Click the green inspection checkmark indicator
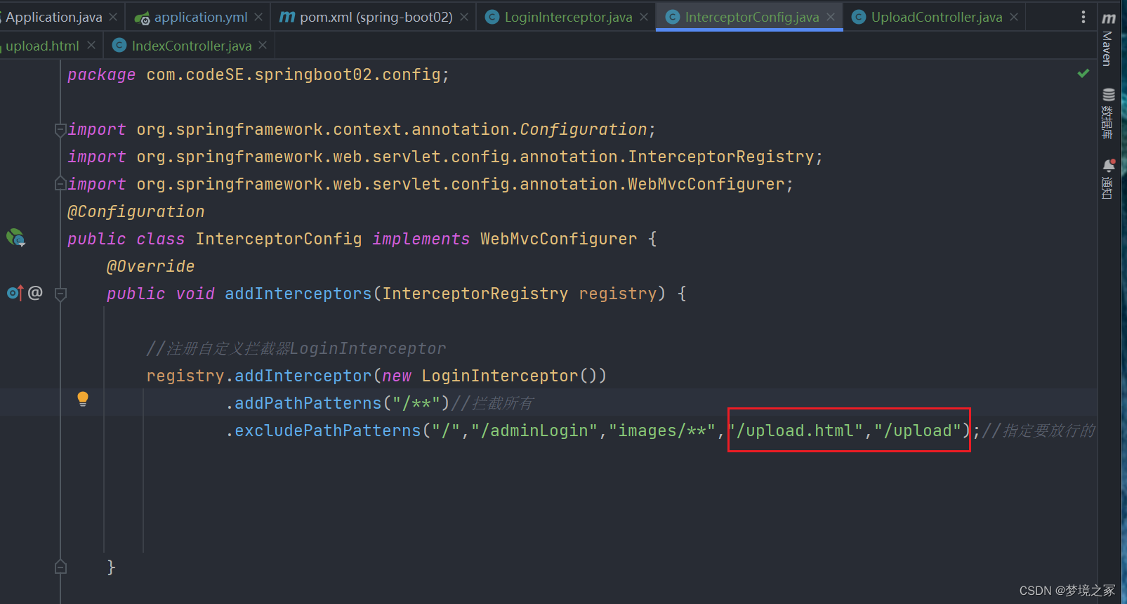 pos(1083,73)
